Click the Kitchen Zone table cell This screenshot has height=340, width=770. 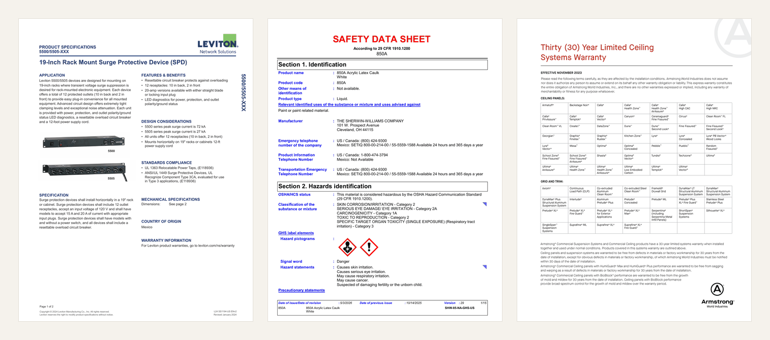(x=636, y=138)
